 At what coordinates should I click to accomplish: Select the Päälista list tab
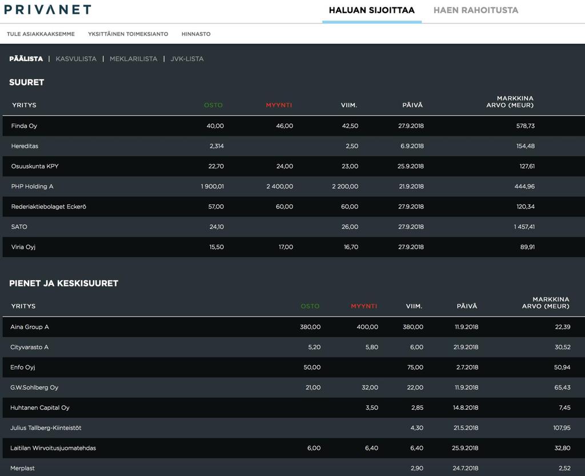coord(26,59)
